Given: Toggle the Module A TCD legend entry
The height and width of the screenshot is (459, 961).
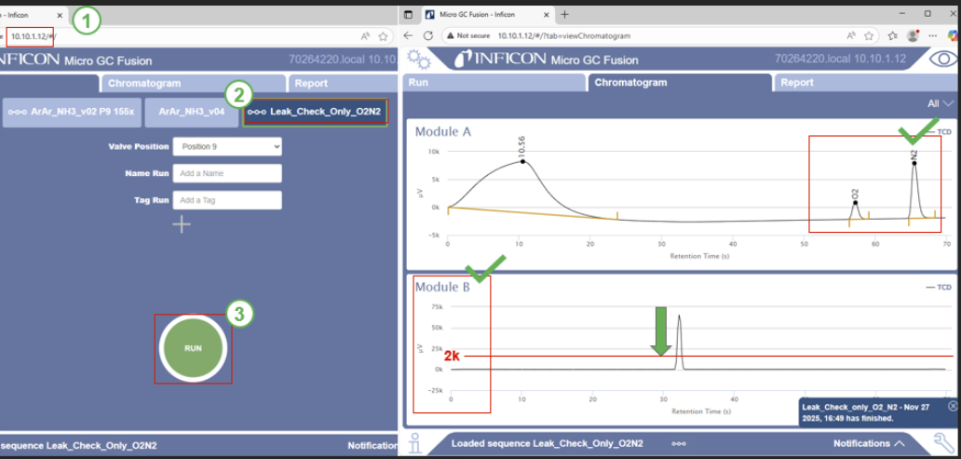Looking at the screenshot, I should tap(938, 132).
